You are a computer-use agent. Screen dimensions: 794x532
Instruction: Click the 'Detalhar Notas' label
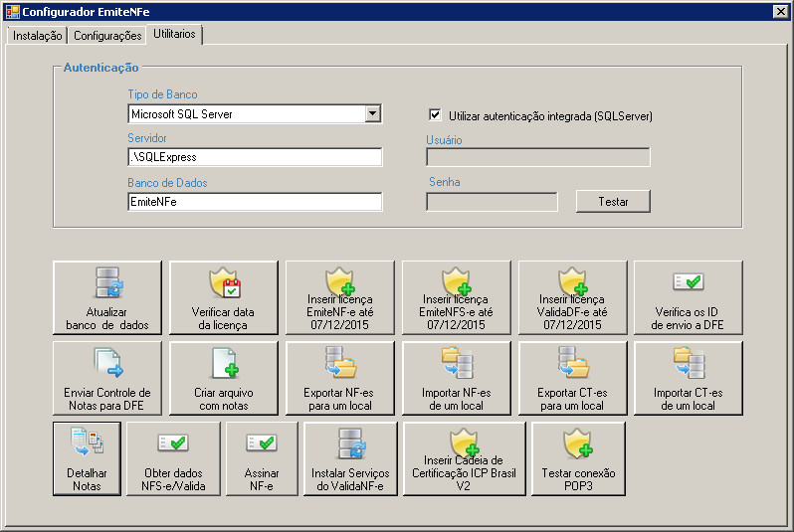(x=88, y=479)
